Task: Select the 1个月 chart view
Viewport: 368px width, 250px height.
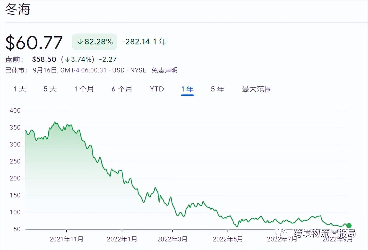Action: tap(84, 89)
